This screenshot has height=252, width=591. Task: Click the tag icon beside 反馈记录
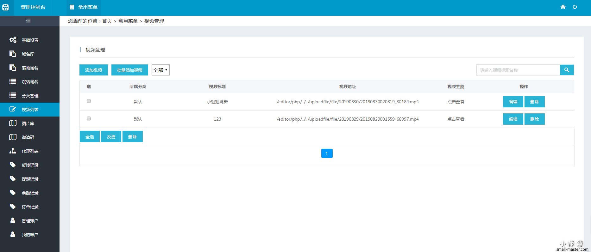[13, 165]
